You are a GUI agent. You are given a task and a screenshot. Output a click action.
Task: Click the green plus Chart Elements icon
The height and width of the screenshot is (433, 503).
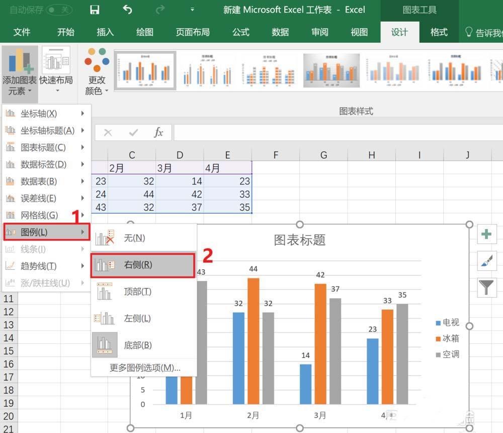pos(486,234)
